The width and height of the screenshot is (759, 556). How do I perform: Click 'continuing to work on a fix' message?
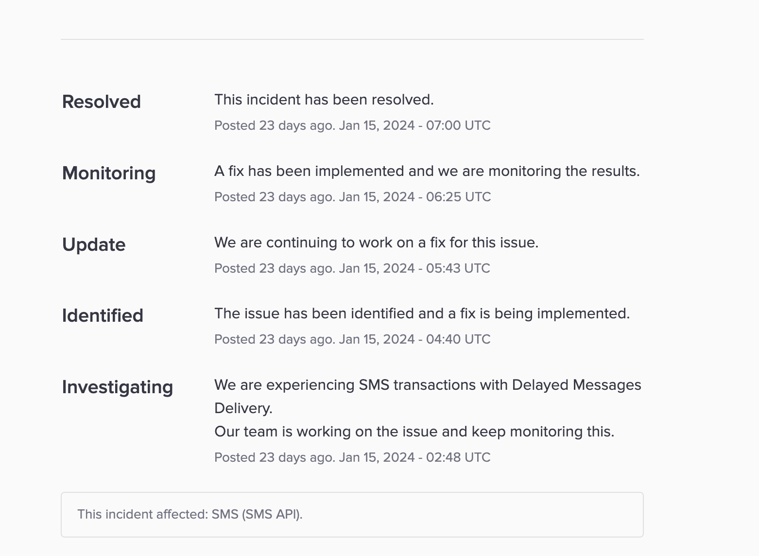[377, 243]
